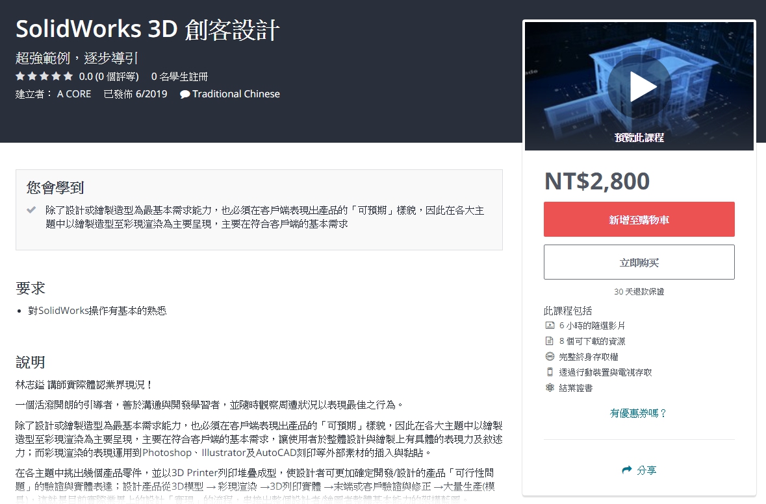
Task: Click the 結業證書 text
Action: coord(576,388)
